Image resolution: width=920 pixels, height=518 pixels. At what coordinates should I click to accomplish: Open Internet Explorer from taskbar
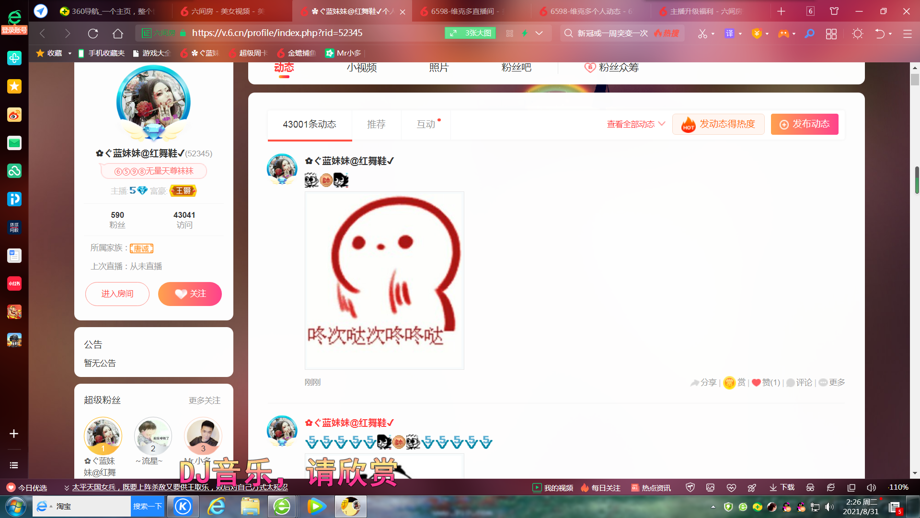coord(217,506)
